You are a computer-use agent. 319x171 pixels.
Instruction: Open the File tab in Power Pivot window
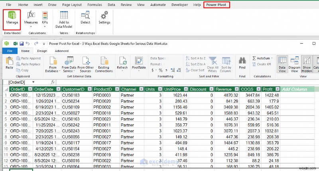[10, 51]
